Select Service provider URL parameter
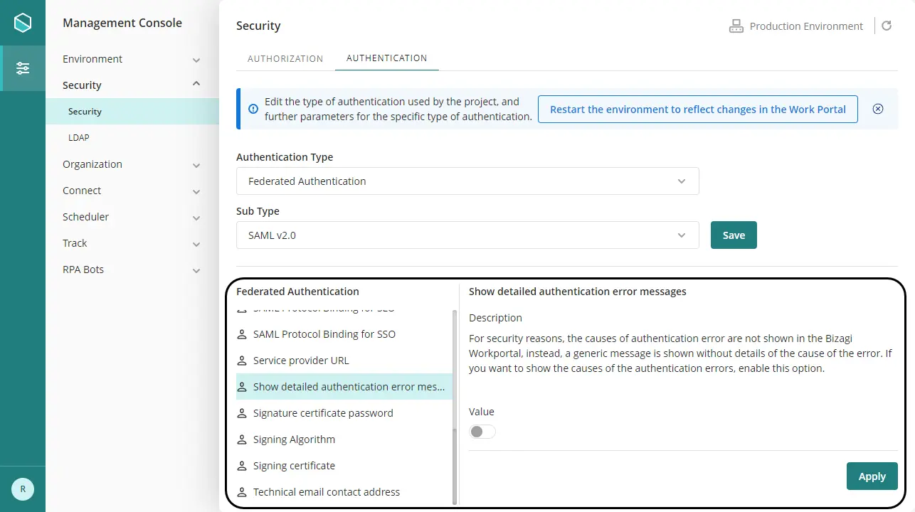915x512 pixels. tap(344, 361)
